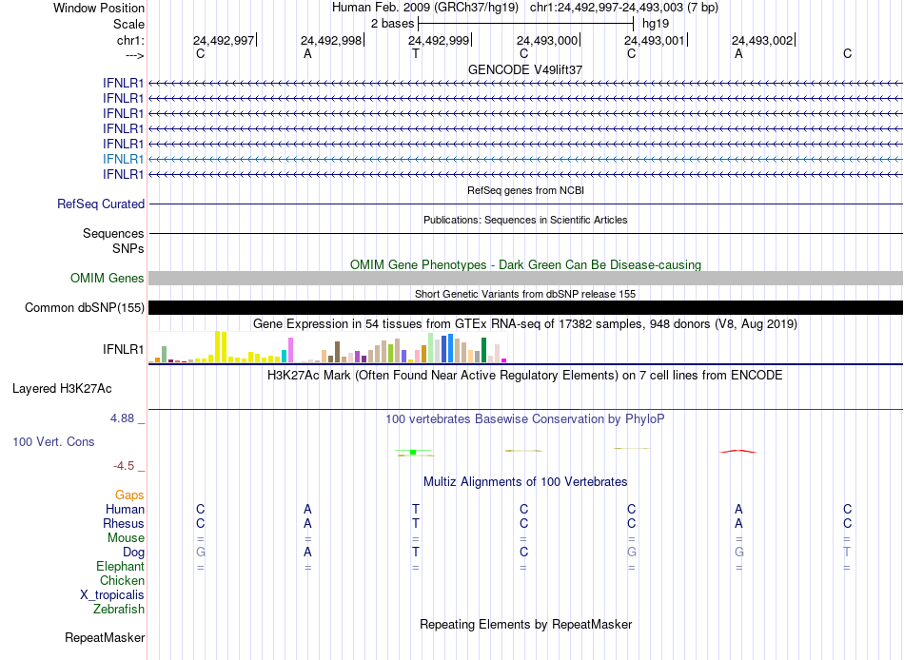This screenshot has height=660, width=904.
Task: Click the chr1: row label
Action: click(130, 40)
